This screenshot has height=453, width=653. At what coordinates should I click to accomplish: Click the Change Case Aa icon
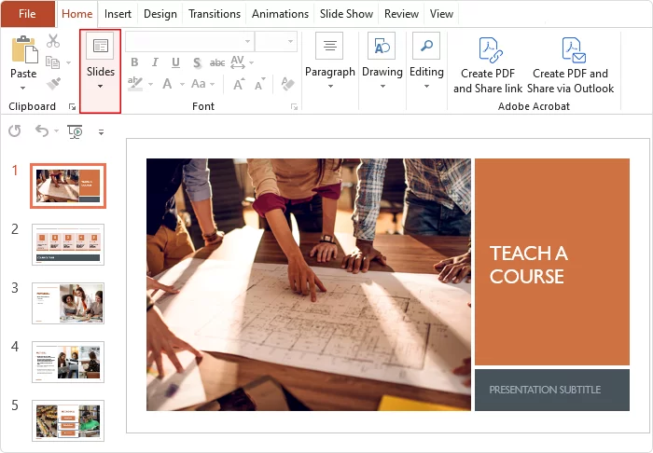[x=198, y=84]
